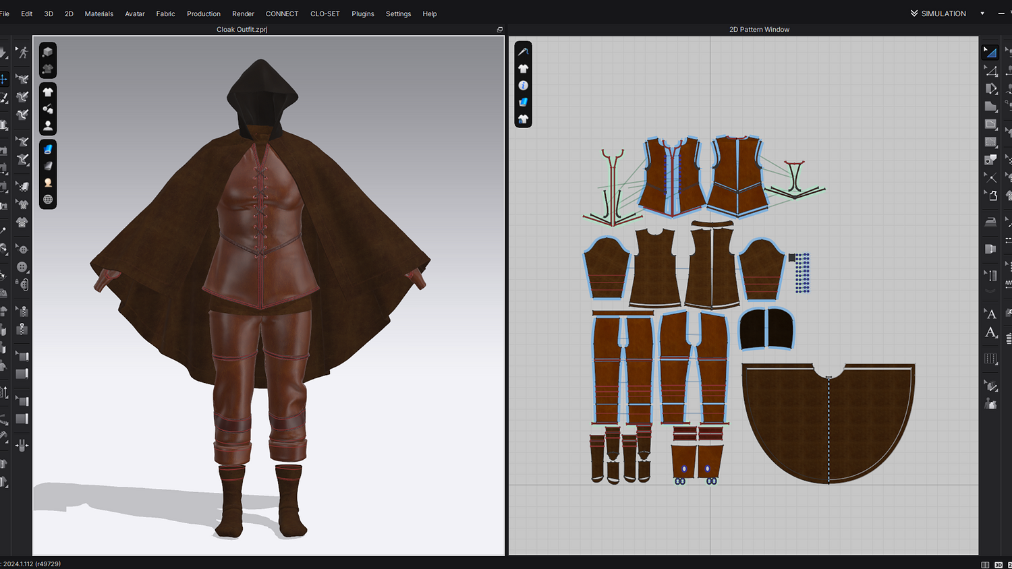This screenshot has width=1012, height=569.
Task: Toggle Show Garment white T-shirt icon in 3D view
Action: point(48,92)
